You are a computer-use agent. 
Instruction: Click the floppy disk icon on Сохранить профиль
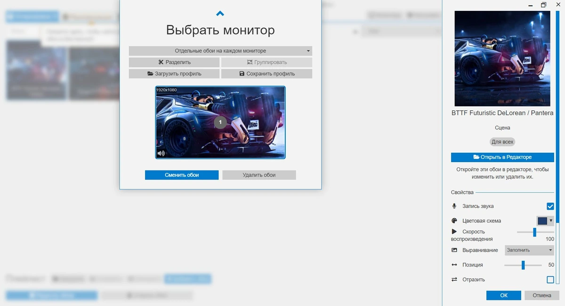242,74
